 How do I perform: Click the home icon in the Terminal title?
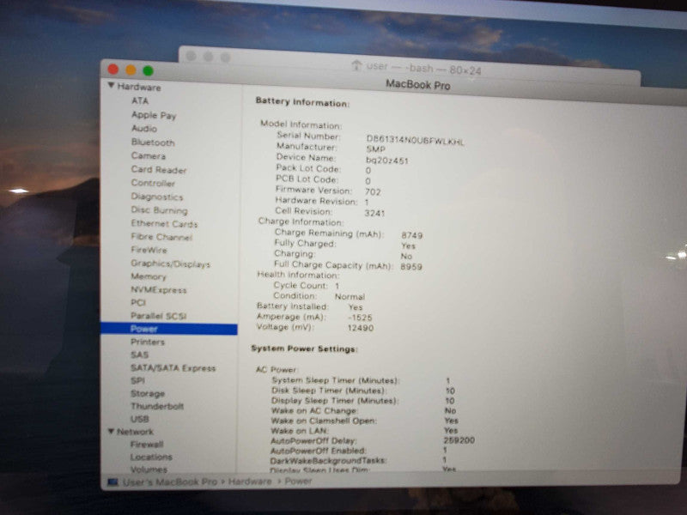coord(356,66)
